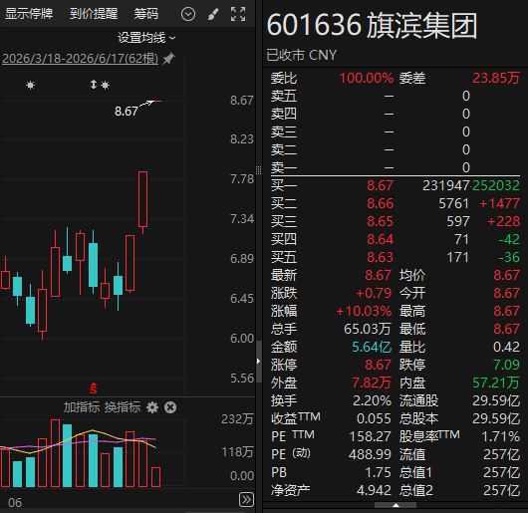
Task: Collapse quote panel using bottom up-arrow
Action: pyautogui.click(x=396, y=505)
